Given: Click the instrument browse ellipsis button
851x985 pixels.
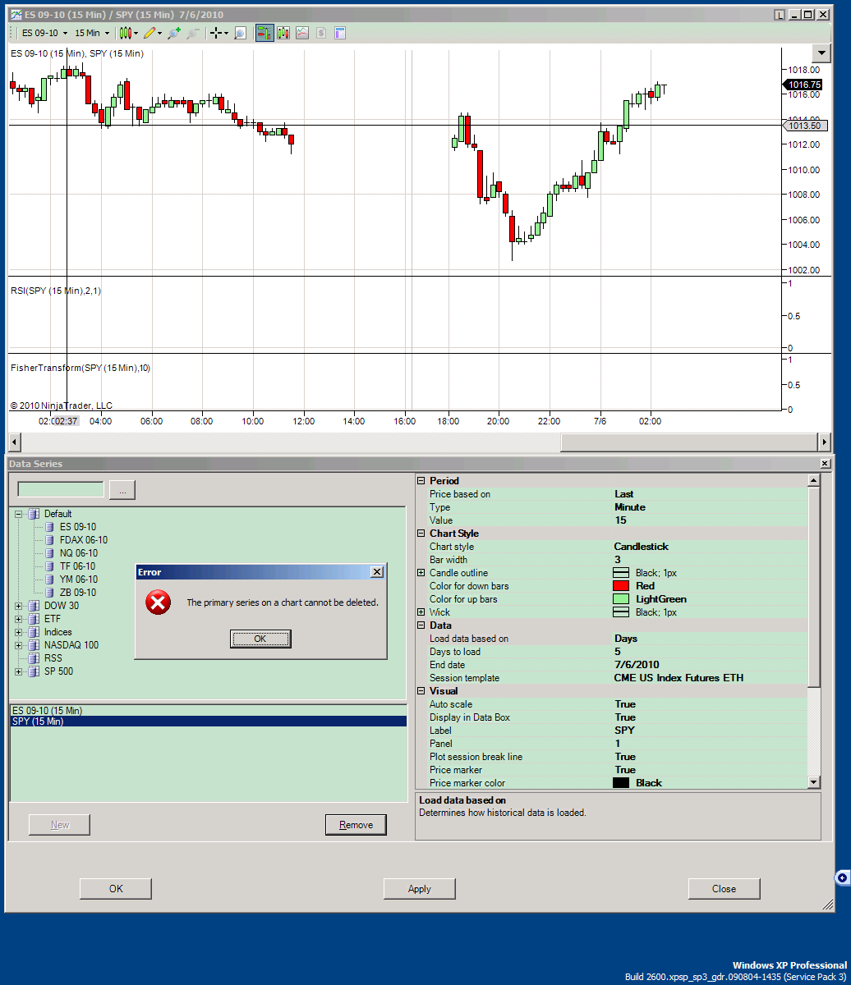Looking at the screenshot, I should (x=122, y=490).
